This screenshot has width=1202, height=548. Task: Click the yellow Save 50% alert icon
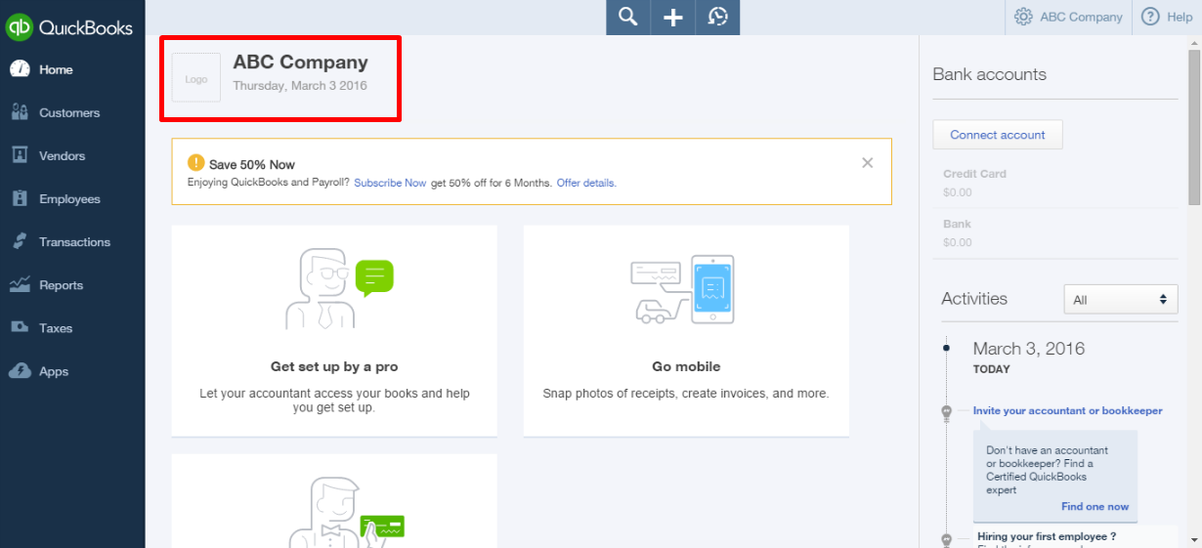(x=195, y=163)
